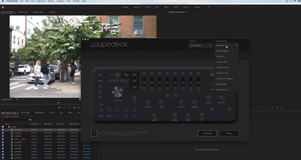Select the P8 preset button

coord(198,74)
